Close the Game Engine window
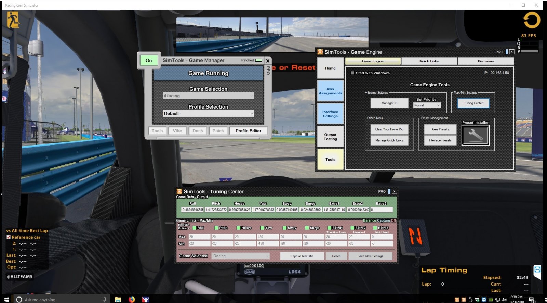This screenshot has width=547, height=303. (511, 52)
